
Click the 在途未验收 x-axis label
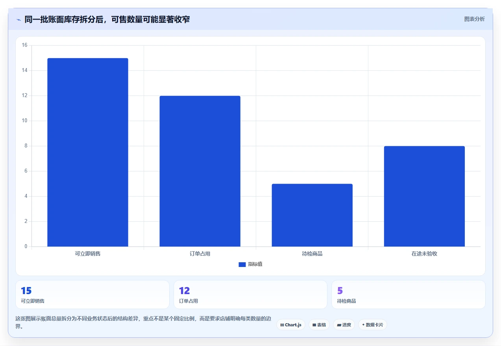[x=424, y=254]
